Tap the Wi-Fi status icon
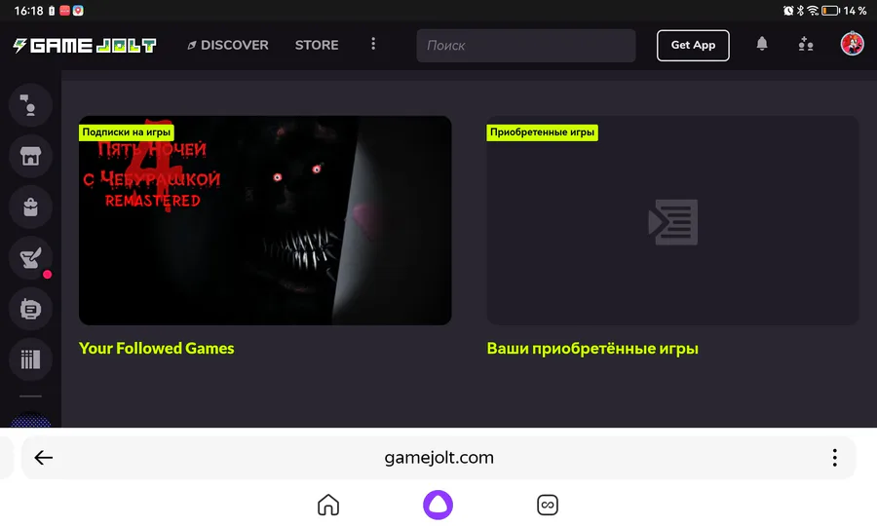The height and width of the screenshot is (526, 877). click(x=813, y=11)
